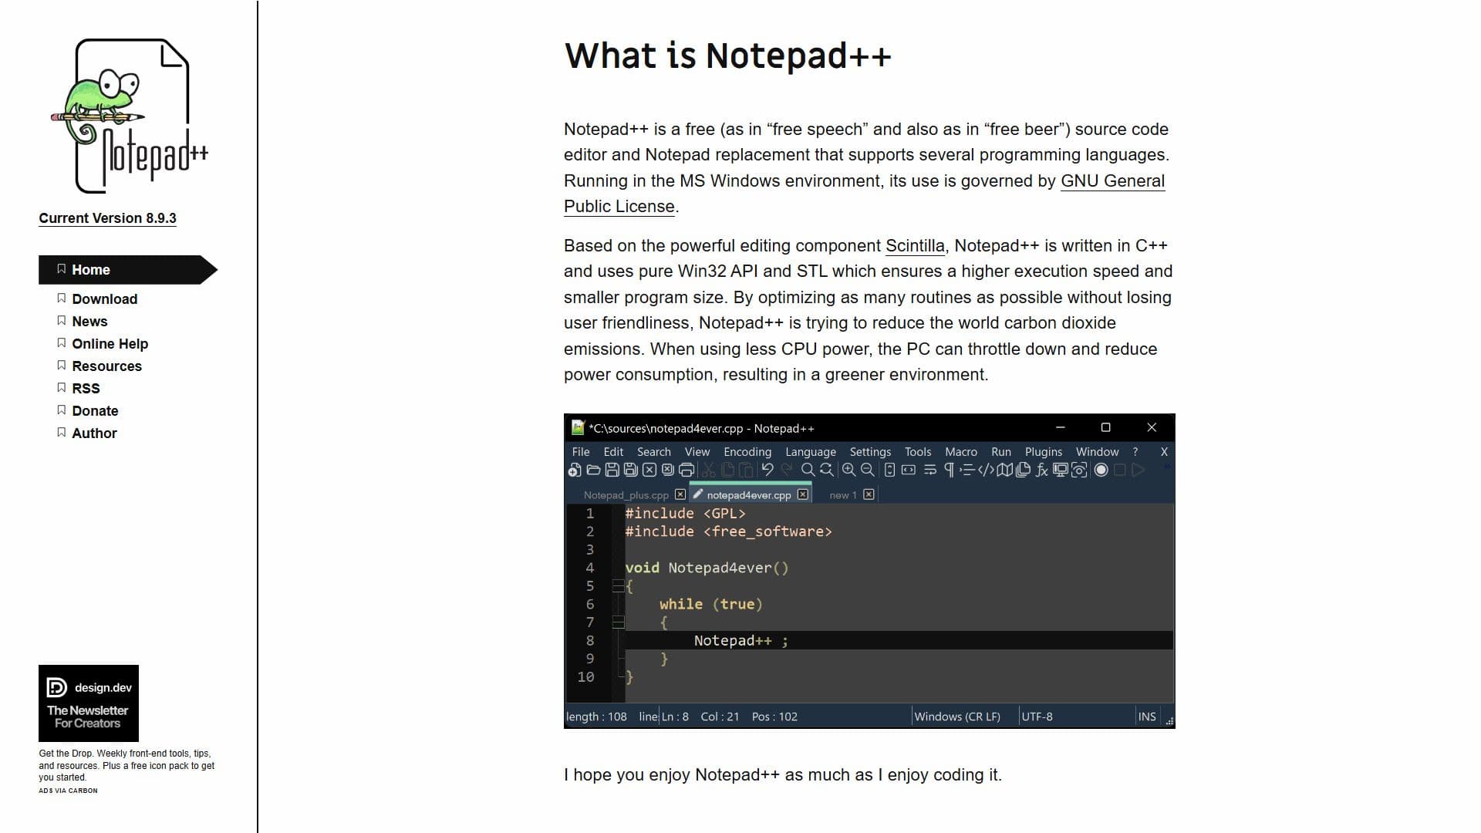1481x833 pixels.
Task: Click the Playback macro triangle icon
Action: pyautogui.click(x=1138, y=470)
